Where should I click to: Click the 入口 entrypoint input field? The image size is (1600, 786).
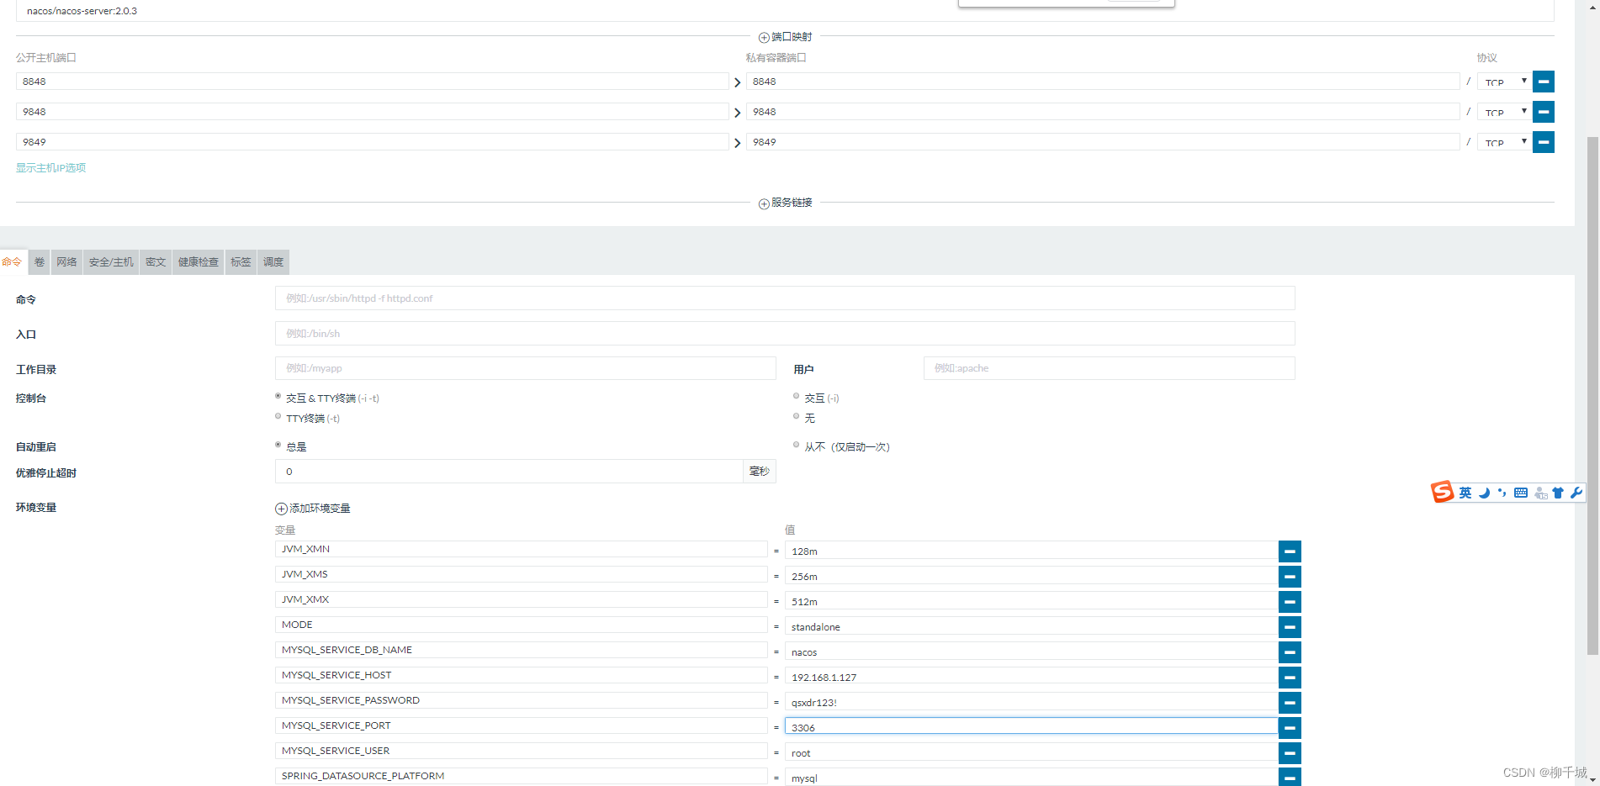(785, 334)
